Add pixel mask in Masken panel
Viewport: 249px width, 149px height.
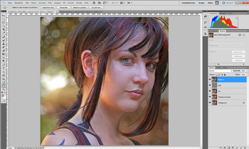click(240, 35)
